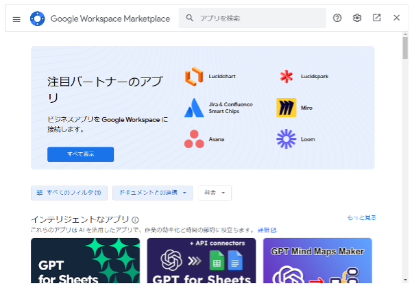Expand the ドキュメントとの連携 dropdown
Screen dimensions: 414x288
point(153,193)
